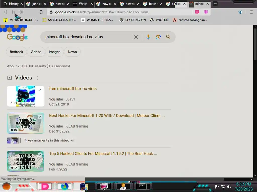Click the vertical scrollbar down arrow

tap(255, 175)
